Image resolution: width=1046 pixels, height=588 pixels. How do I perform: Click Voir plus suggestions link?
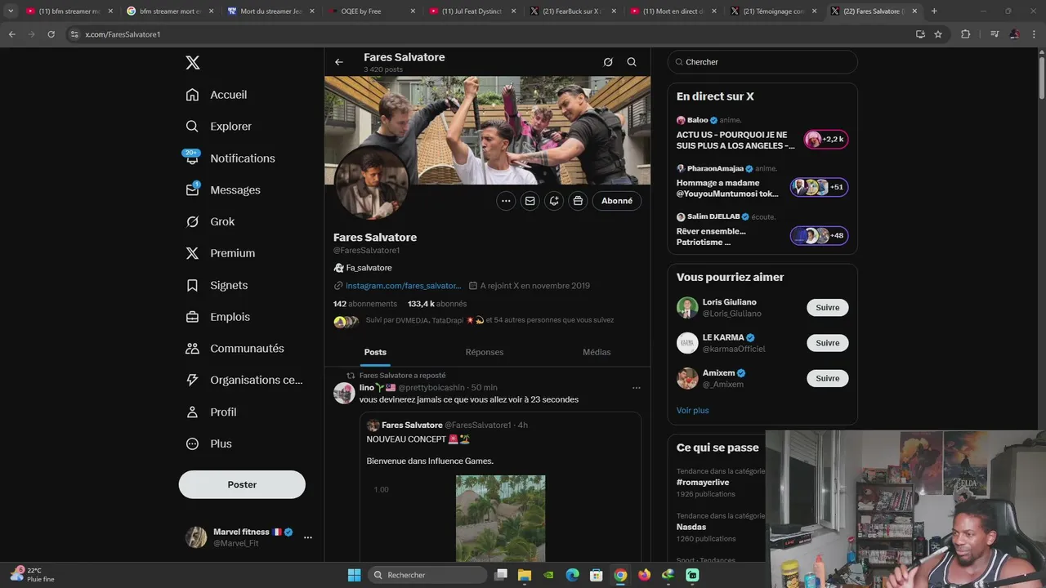click(693, 411)
